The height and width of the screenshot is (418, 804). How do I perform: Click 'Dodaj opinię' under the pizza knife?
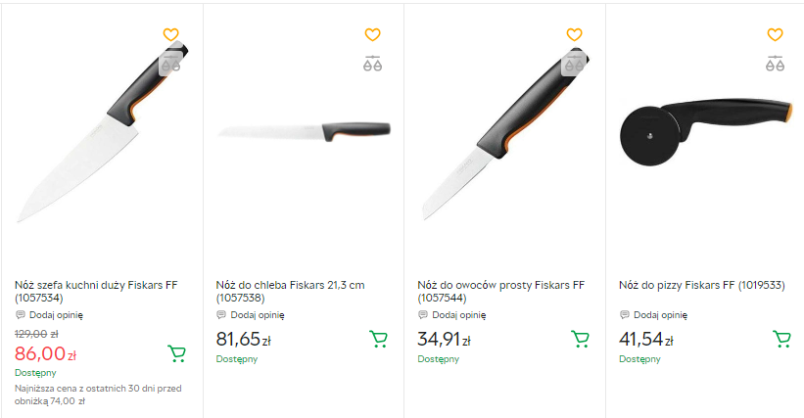click(659, 315)
